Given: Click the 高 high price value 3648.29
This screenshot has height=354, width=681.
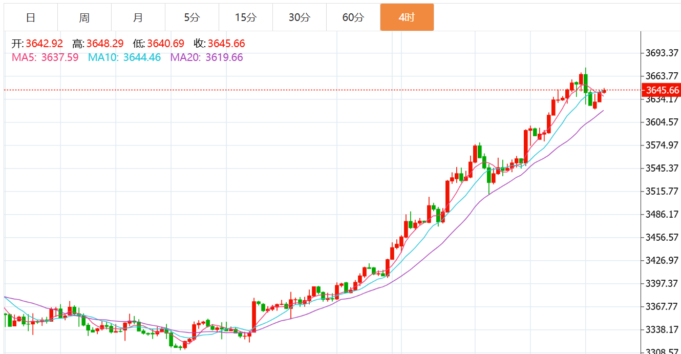Looking at the screenshot, I should (x=105, y=44).
